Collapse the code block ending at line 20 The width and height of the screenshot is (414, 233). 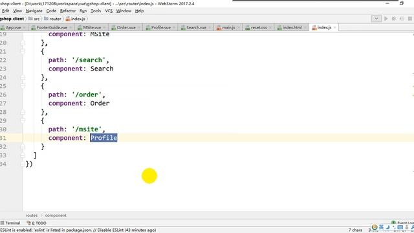[x=23, y=43]
